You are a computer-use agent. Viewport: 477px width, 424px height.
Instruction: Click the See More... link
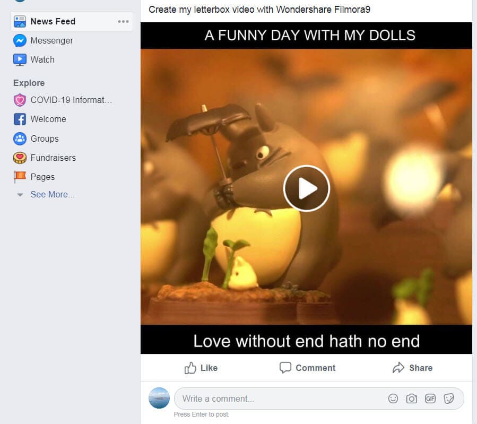(x=53, y=194)
